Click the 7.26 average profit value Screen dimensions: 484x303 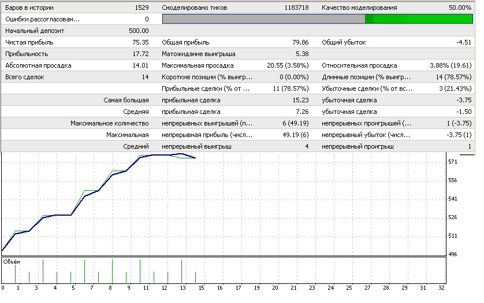pyautogui.click(x=302, y=112)
